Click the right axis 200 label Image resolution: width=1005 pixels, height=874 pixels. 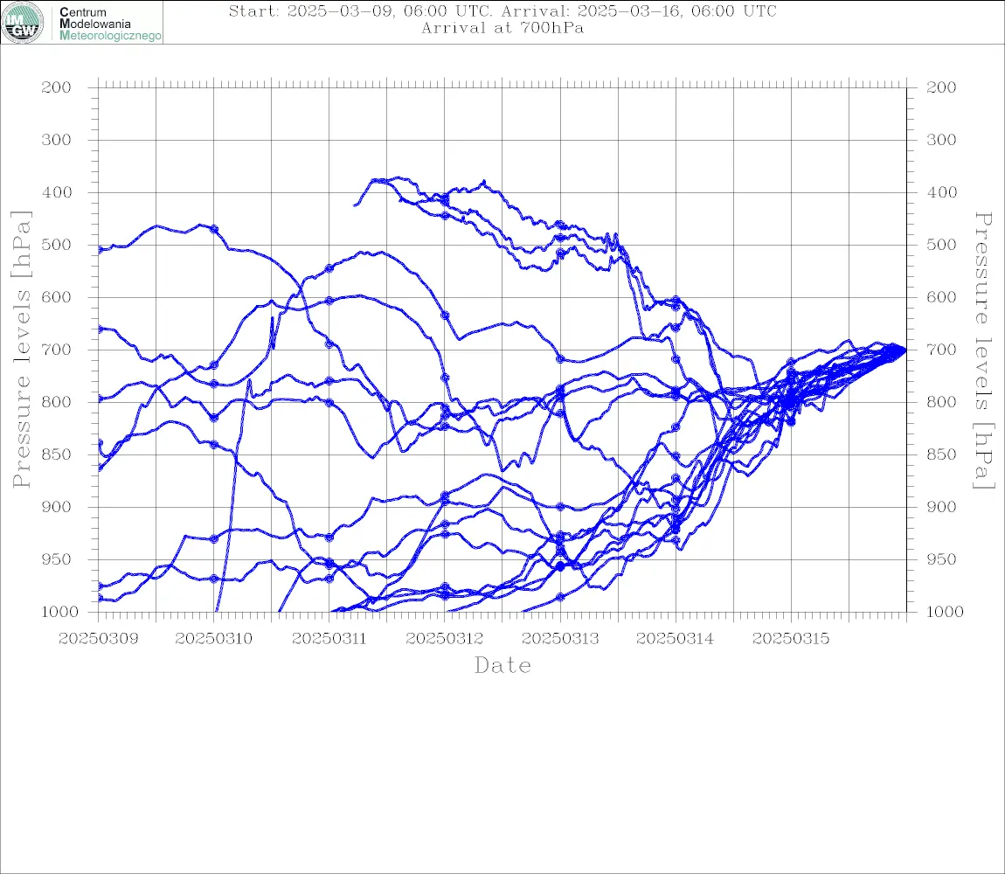941,87
